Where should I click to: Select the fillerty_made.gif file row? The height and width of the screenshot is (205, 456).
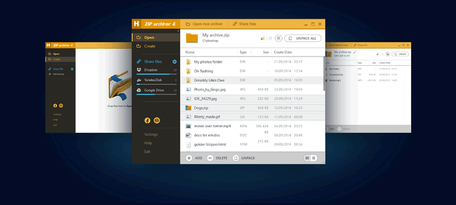coord(252,117)
